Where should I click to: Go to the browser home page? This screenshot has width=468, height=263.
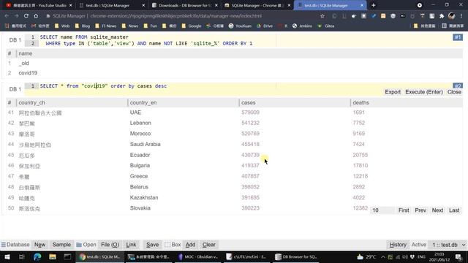pos(36,16)
